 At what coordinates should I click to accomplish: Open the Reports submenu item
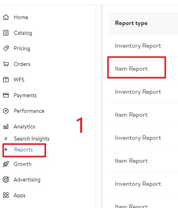[x=23, y=149]
